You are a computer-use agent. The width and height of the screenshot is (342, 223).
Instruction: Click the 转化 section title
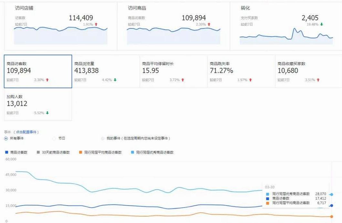coord(245,8)
